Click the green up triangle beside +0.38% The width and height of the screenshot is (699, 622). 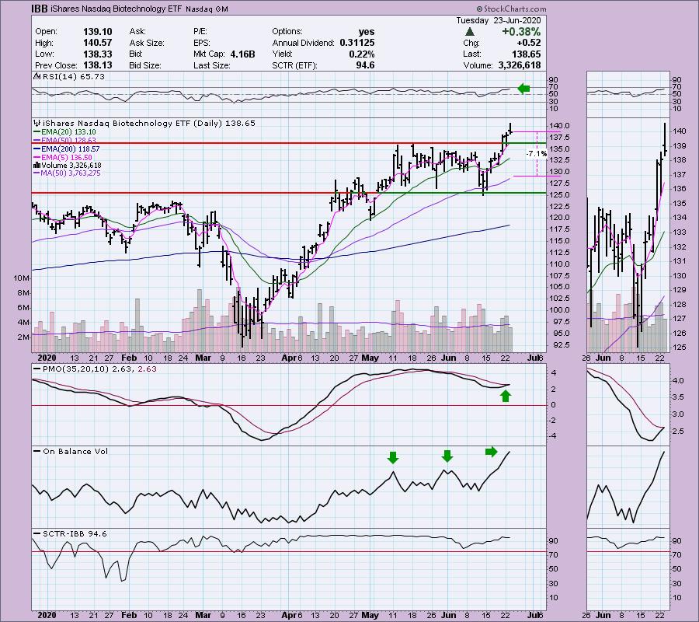click(469, 32)
